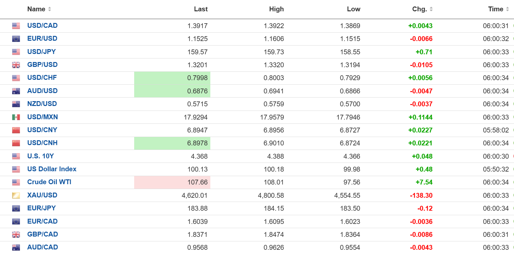Click the gold bar icon beside XAU/USD

click(16, 195)
